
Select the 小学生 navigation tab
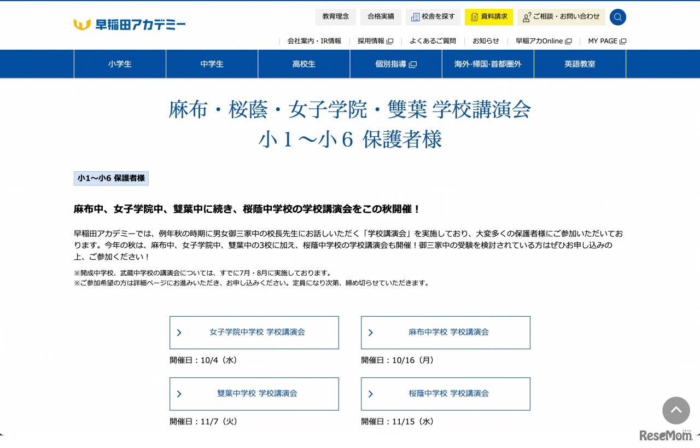tap(119, 63)
